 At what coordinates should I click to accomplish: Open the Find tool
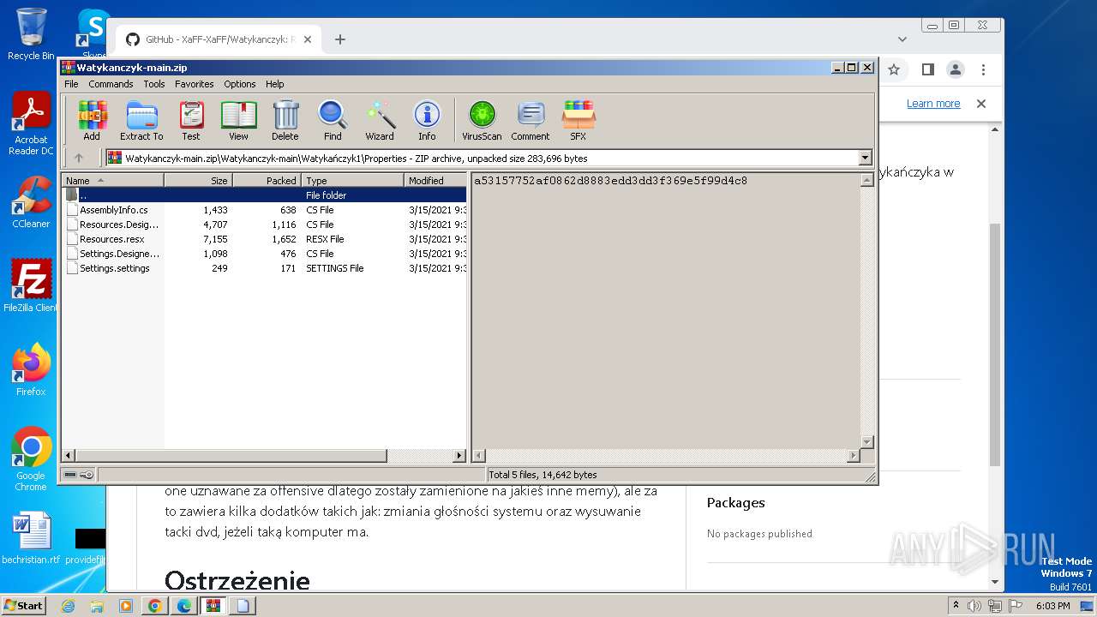coord(333,120)
